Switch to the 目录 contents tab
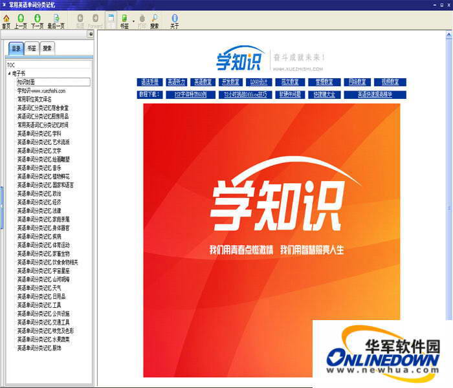 pos(16,48)
